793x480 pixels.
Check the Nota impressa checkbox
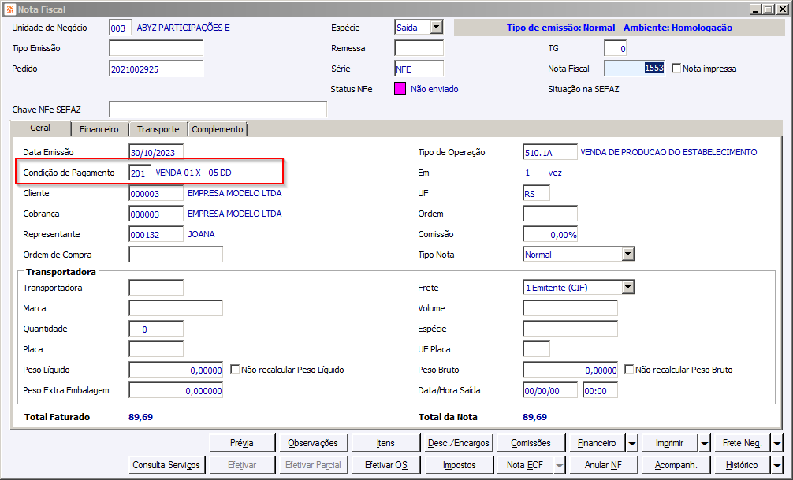click(676, 68)
